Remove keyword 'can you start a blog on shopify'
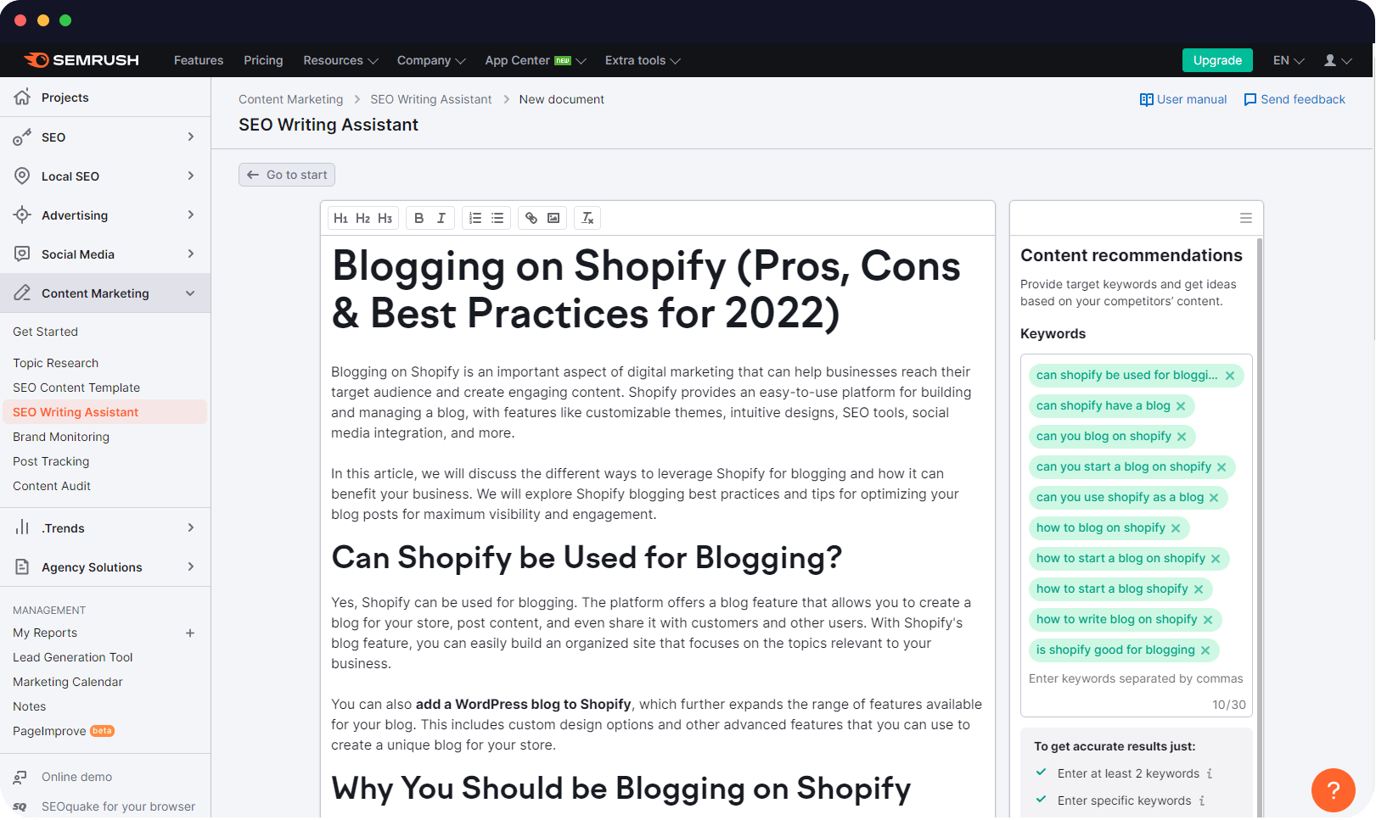 click(x=1222, y=467)
